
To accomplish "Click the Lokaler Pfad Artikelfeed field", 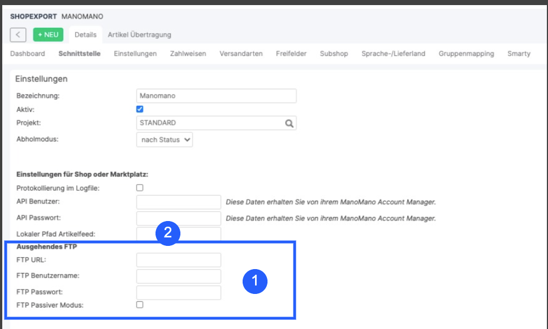I will pyautogui.click(x=179, y=234).
